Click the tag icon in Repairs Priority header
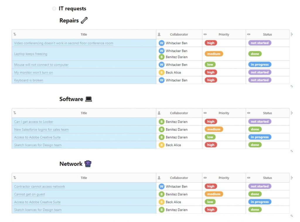The height and width of the screenshot is (222, 300). 205,35
